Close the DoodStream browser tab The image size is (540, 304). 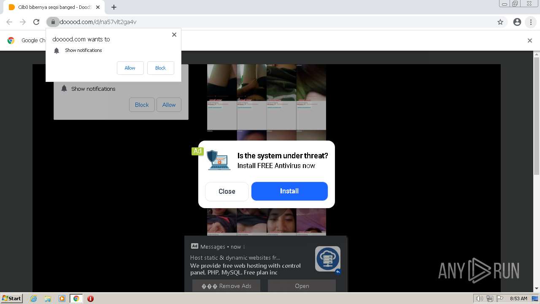tap(98, 7)
